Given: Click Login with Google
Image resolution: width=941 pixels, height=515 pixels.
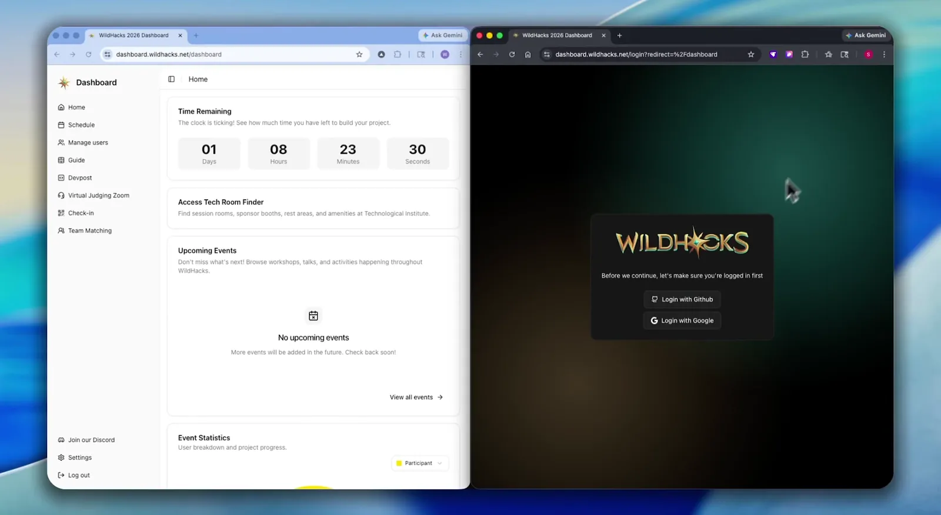Looking at the screenshot, I should pyautogui.click(x=682, y=320).
